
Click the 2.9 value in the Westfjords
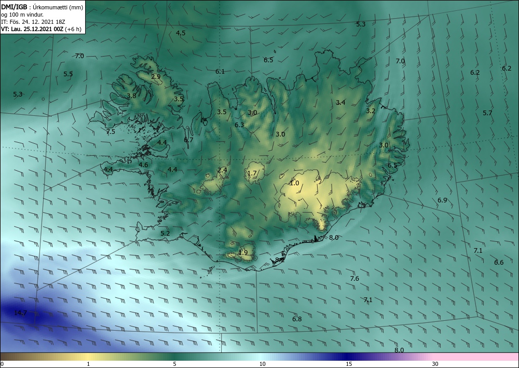(156, 77)
